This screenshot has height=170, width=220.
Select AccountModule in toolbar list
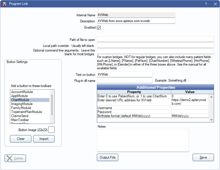[22, 92]
